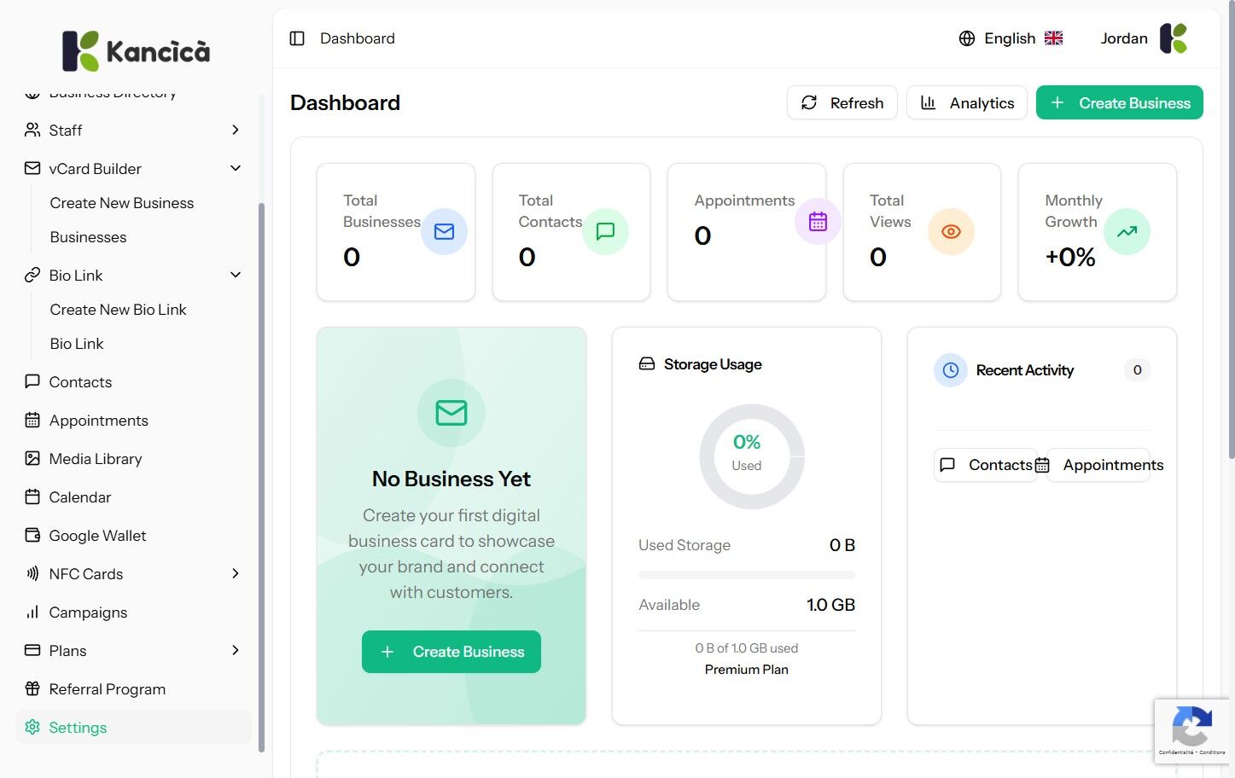The image size is (1235, 778).
Task: Open Media Library in the sidebar
Action: 134,458
